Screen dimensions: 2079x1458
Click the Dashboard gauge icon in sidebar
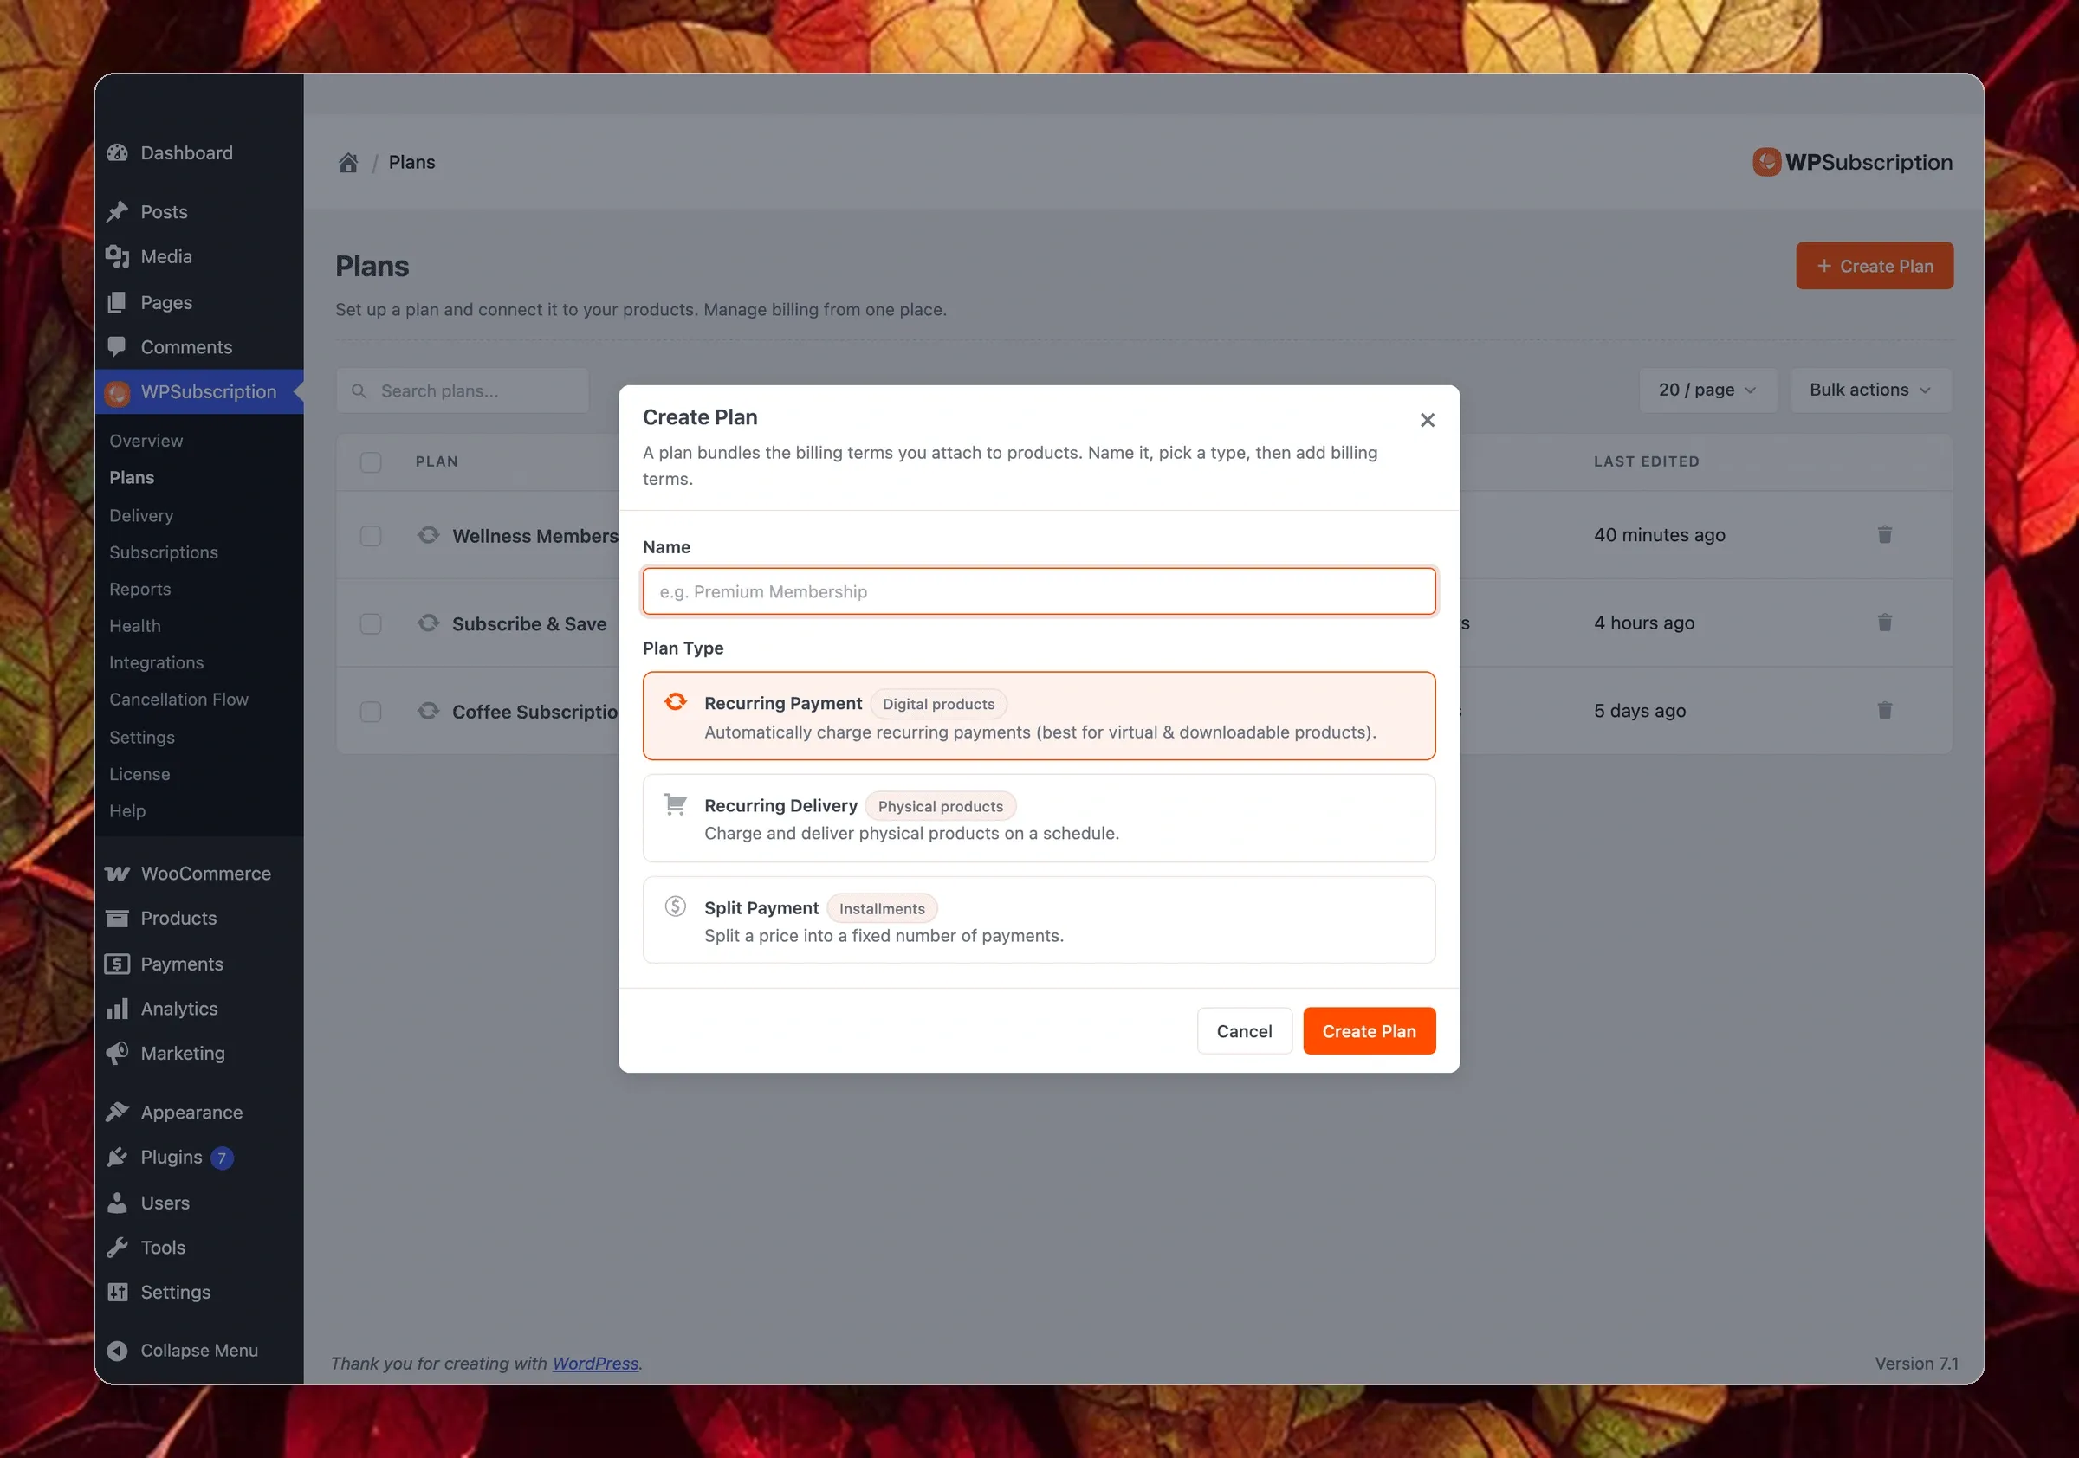[x=117, y=153]
